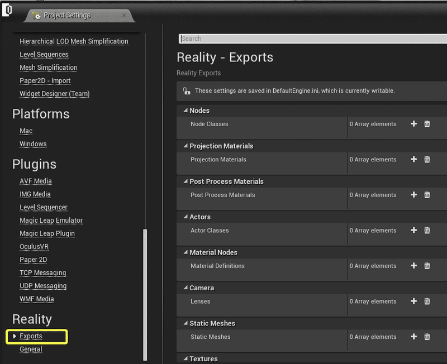Collapse the Static Meshes section
This screenshot has height=364, width=447.
tap(186, 323)
